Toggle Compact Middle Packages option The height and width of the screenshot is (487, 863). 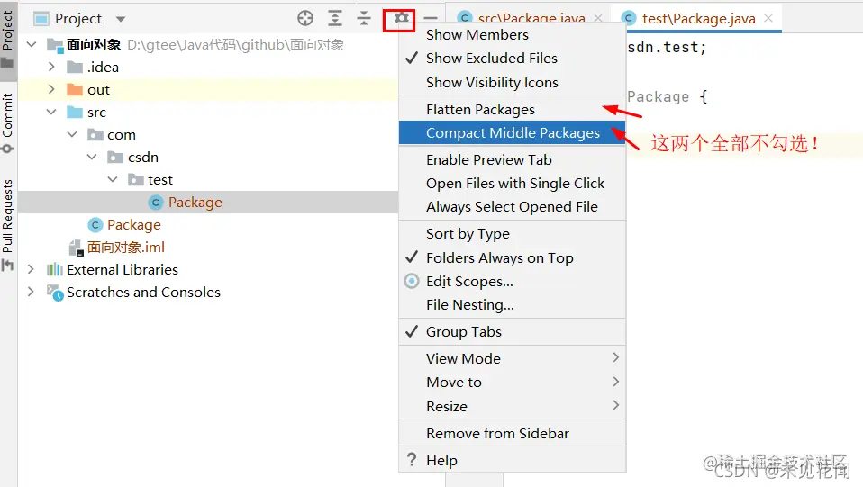coord(513,133)
